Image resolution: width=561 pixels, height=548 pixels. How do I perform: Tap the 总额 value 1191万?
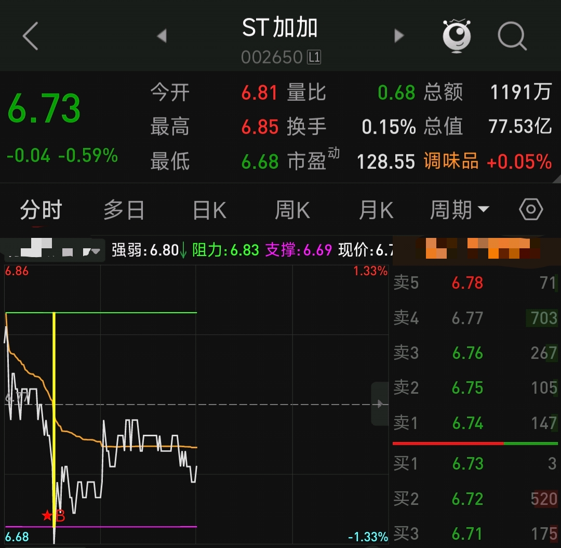coord(520,92)
